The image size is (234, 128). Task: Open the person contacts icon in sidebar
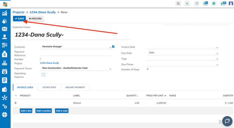pyautogui.click(x=5, y=37)
